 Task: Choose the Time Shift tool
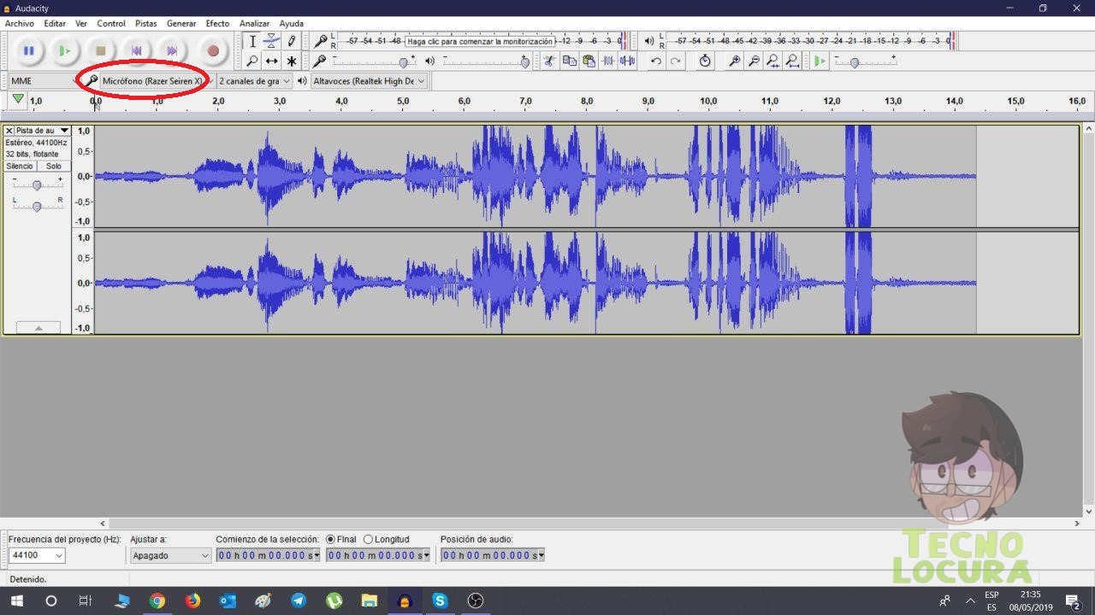coord(271,61)
